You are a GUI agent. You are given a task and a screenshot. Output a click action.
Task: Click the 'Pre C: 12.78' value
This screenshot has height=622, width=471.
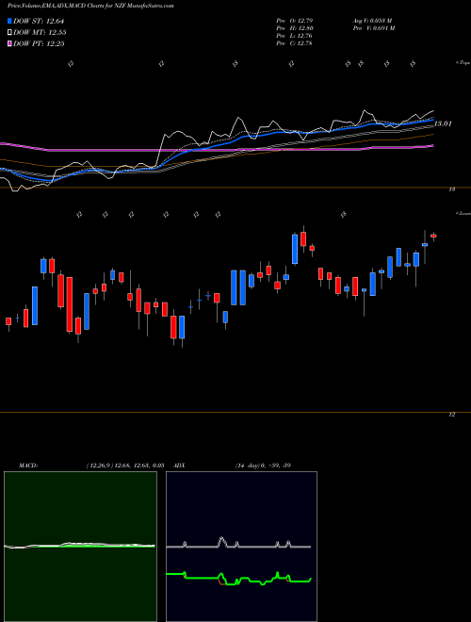coord(295,43)
